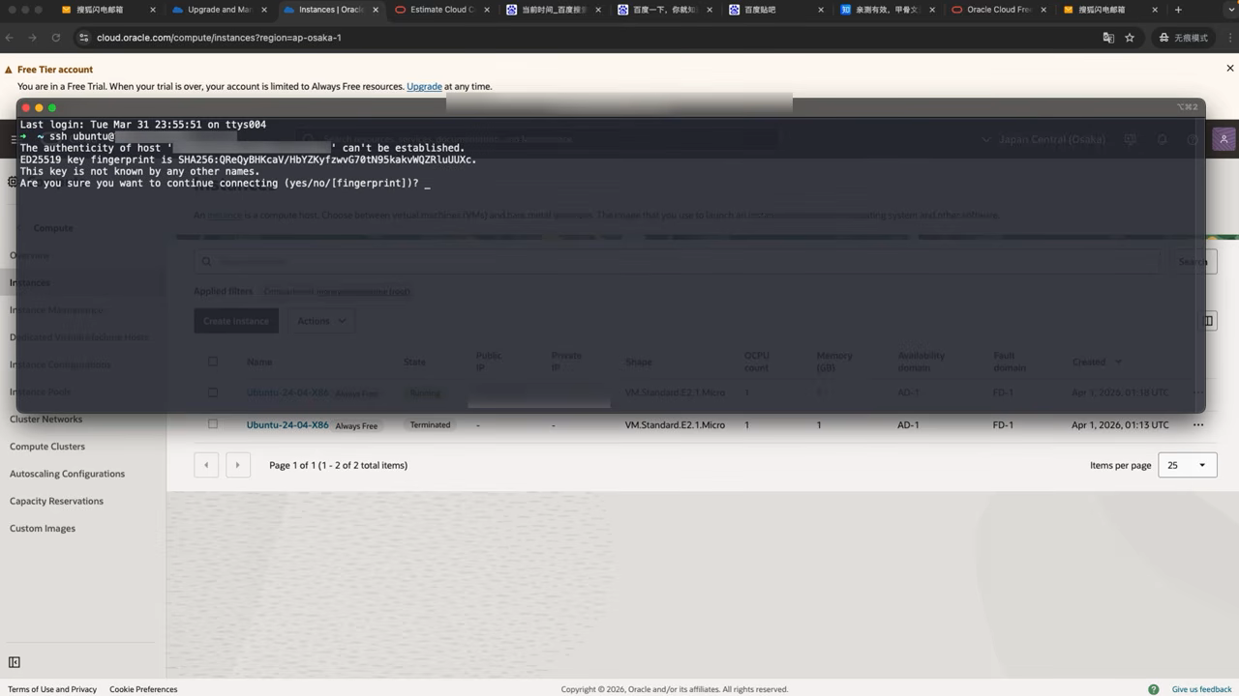1239x696 pixels.
Task: Close the 百度贴吧 tab
Action: 822,10
